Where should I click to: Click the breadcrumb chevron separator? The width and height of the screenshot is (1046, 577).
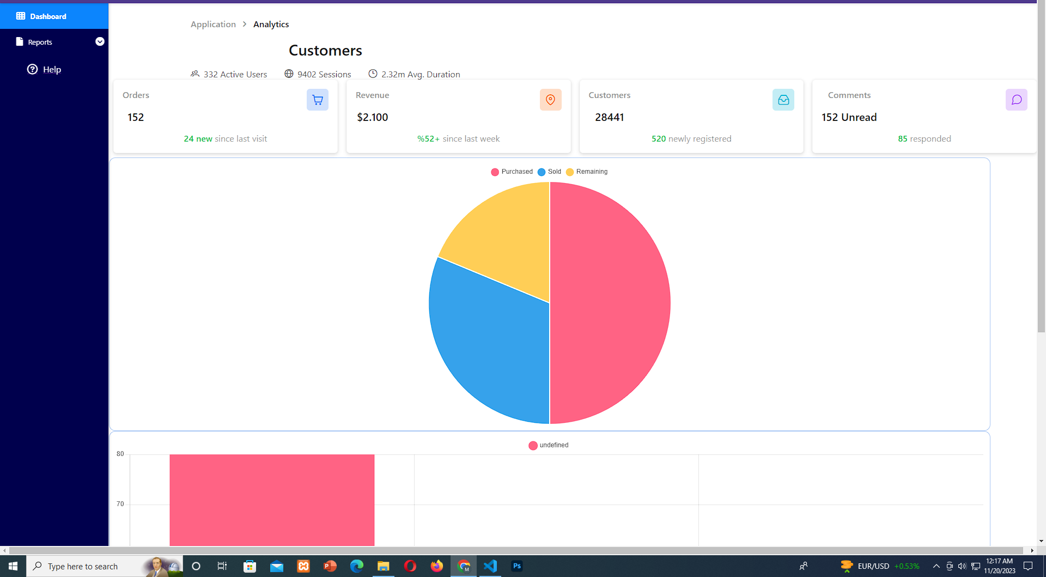pyautogui.click(x=245, y=24)
